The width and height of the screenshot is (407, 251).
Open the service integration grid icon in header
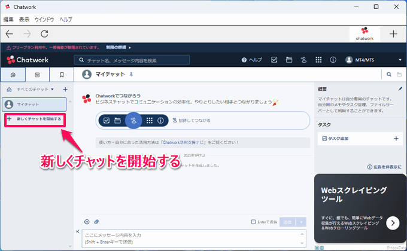click(318, 60)
